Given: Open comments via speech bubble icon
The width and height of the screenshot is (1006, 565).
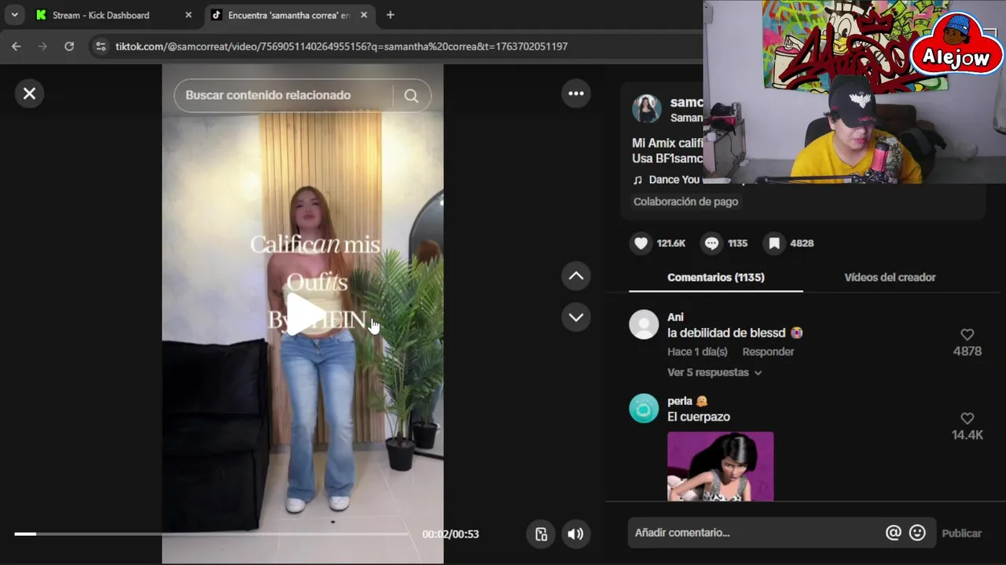Looking at the screenshot, I should point(711,243).
